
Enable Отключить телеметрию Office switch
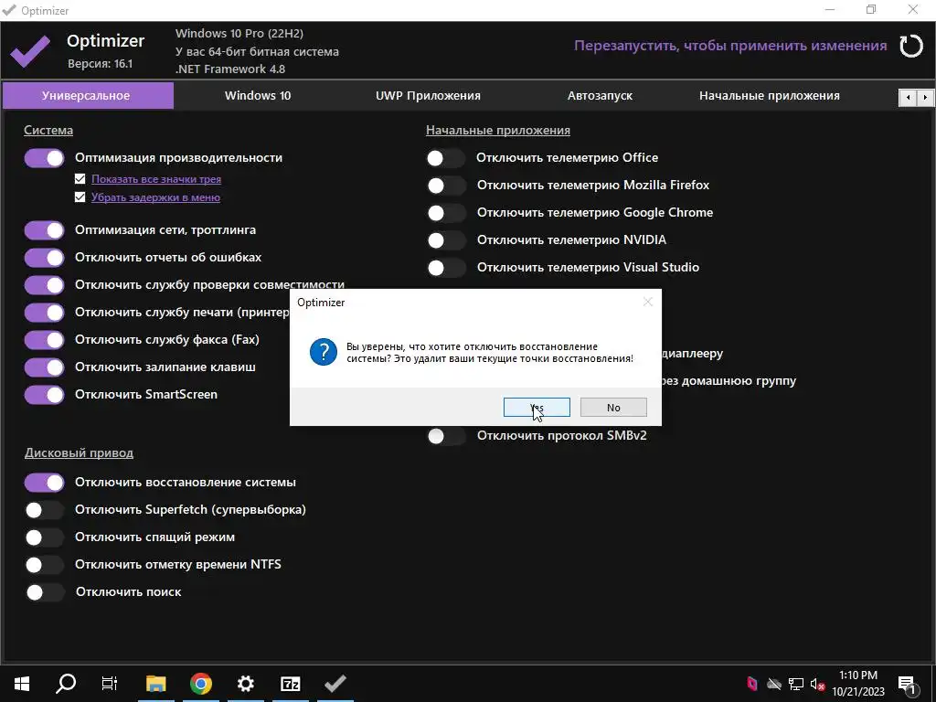446,158
